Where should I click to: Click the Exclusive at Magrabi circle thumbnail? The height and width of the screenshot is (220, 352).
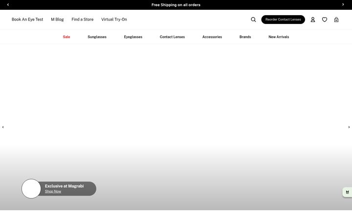31,189
